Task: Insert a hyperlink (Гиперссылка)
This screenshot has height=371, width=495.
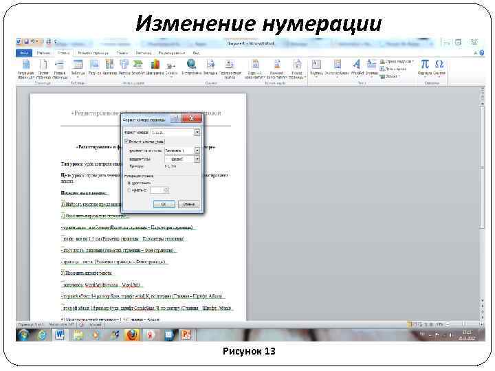Action: pos(191,67)
